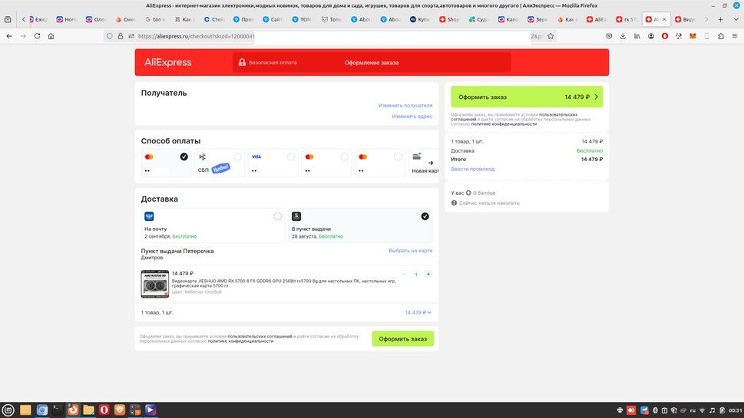Show more payment methods with arrow
The height and width of the screenshot is (418, 744).
coord(431,163)
